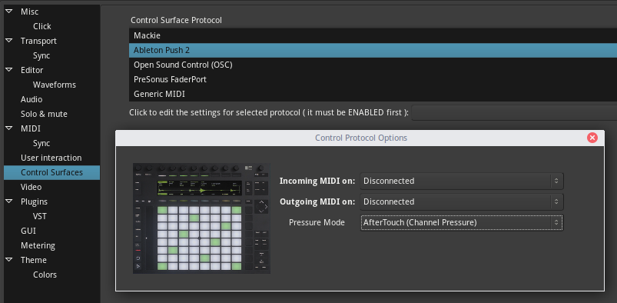Viewport: 617px width, 303px height.
Task: Open the Waveforms preferences page
Action: click(x=55, y=85)
